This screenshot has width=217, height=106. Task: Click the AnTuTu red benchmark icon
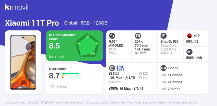click(x=189, y=36)
